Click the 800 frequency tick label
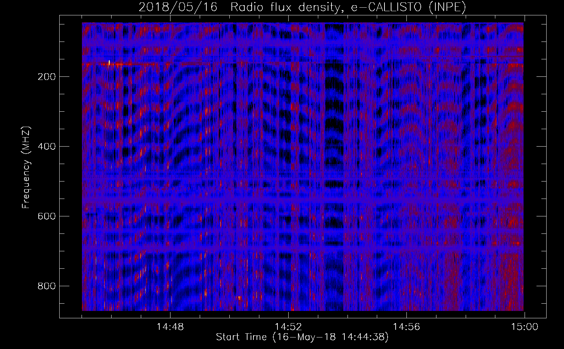Viewport: 564px width, 349px height. coord(47,286)
